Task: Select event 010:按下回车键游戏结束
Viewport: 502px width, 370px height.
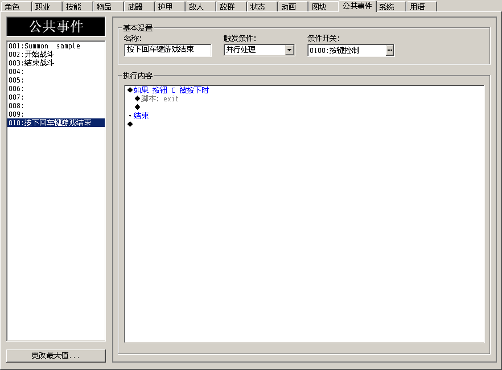Action: pyautogui.click(x=56, y=122)
